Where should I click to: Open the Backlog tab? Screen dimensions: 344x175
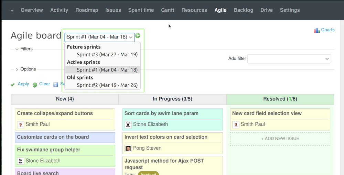pos(243,10)
